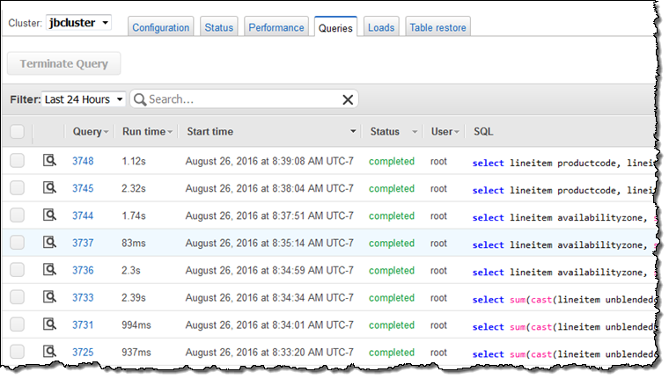Click the search box magnifier icon
Screen dimensions: 669x379
pos(141,99)
